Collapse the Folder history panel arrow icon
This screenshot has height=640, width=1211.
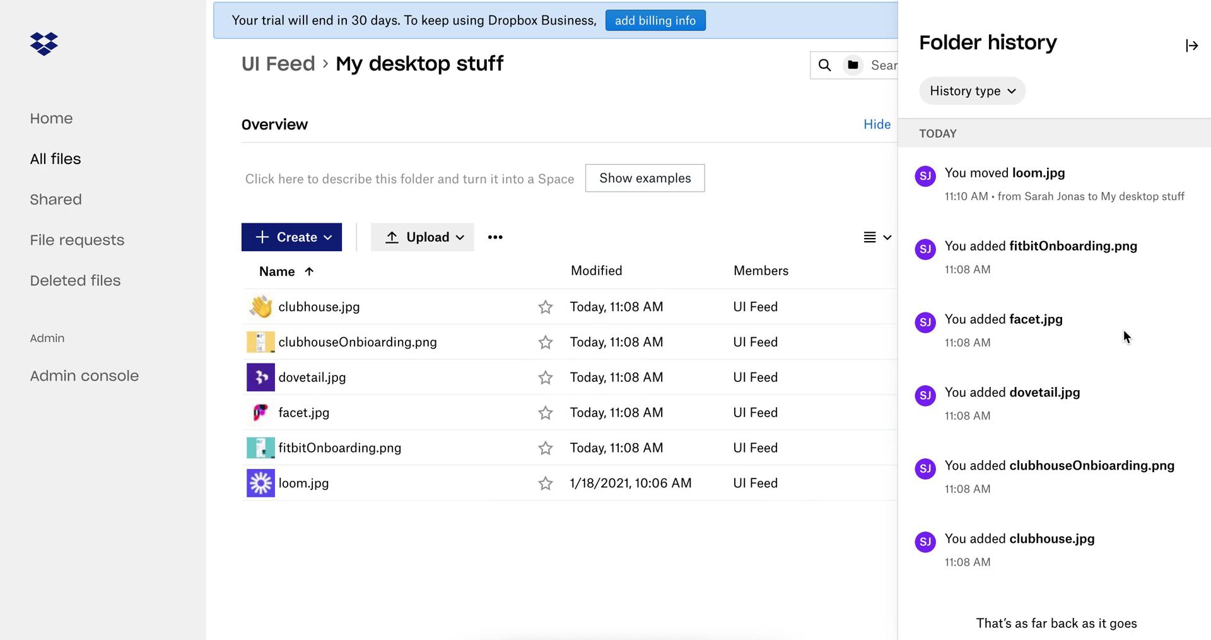point(1191,45)
